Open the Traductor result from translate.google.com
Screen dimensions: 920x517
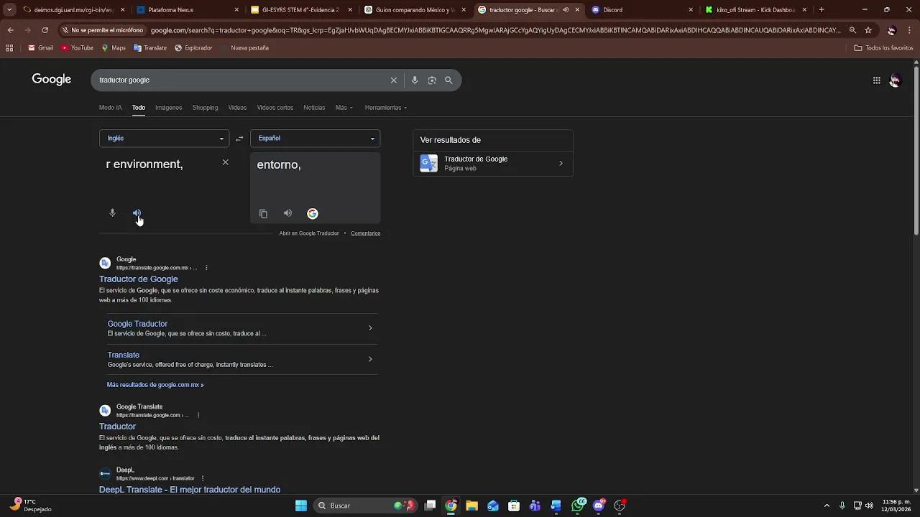coord(117,427)
